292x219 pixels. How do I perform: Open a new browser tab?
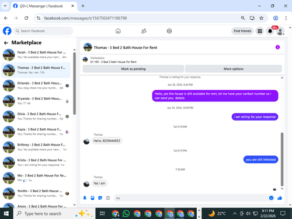(x=83, y=6)
